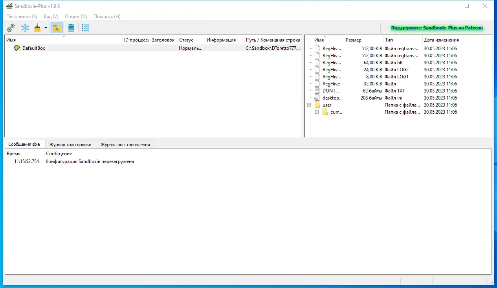The image size is (497, 288).
Task: Click the 24,00 KiB size cell
Action: point(373,70)
